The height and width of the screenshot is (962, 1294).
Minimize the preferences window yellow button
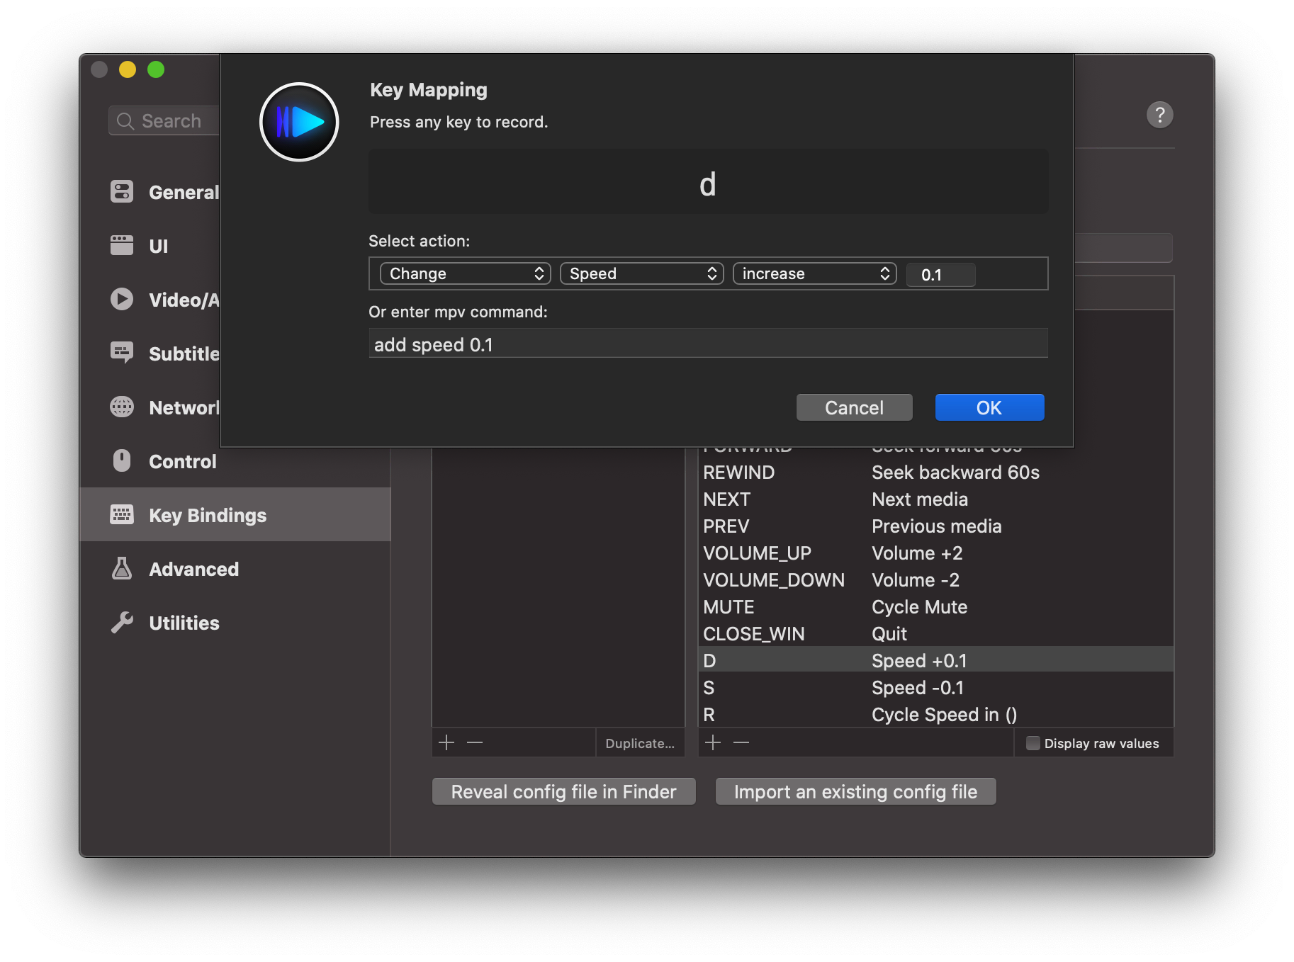click(128, 69)
